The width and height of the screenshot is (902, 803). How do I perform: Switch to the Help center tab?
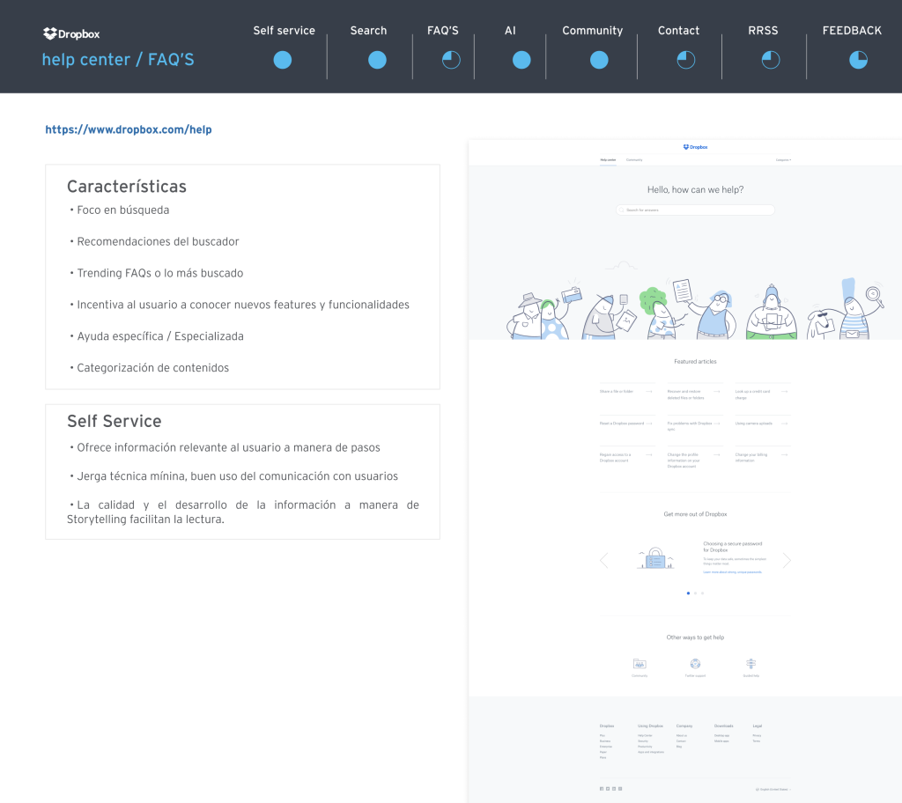coord(608,160)
